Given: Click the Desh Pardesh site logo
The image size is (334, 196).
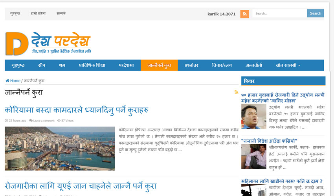Looking at the screenshot, I should coord(48,44).
